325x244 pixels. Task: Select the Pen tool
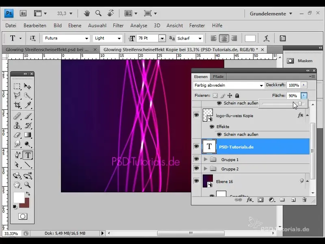(x=17, y=155)
